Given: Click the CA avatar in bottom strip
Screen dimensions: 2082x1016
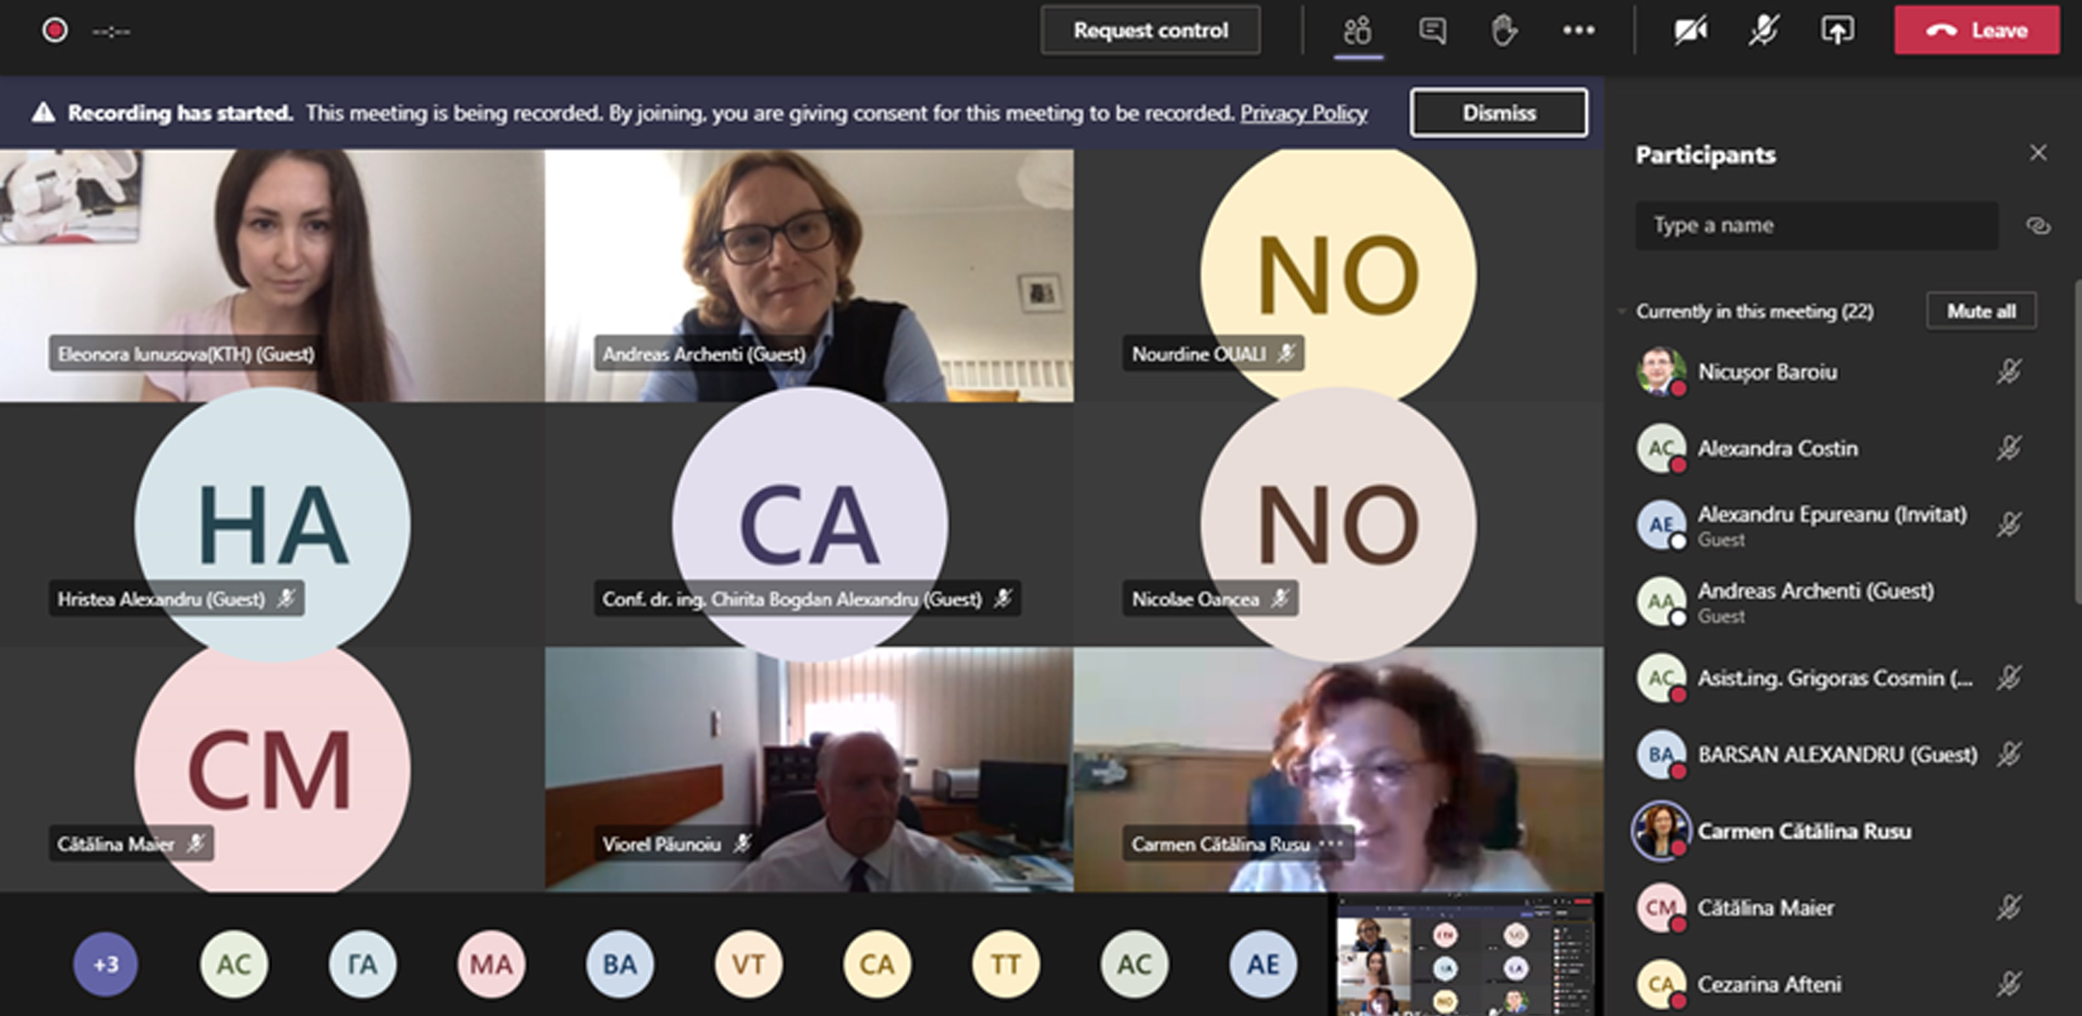Looking at the screenshot, I should coord(877,964).
